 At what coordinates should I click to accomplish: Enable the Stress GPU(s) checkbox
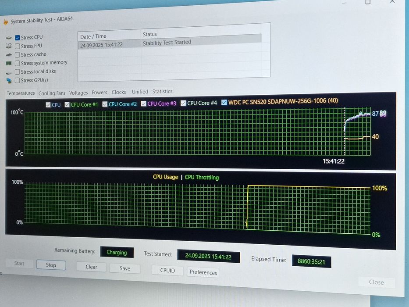tap(18, 80)
